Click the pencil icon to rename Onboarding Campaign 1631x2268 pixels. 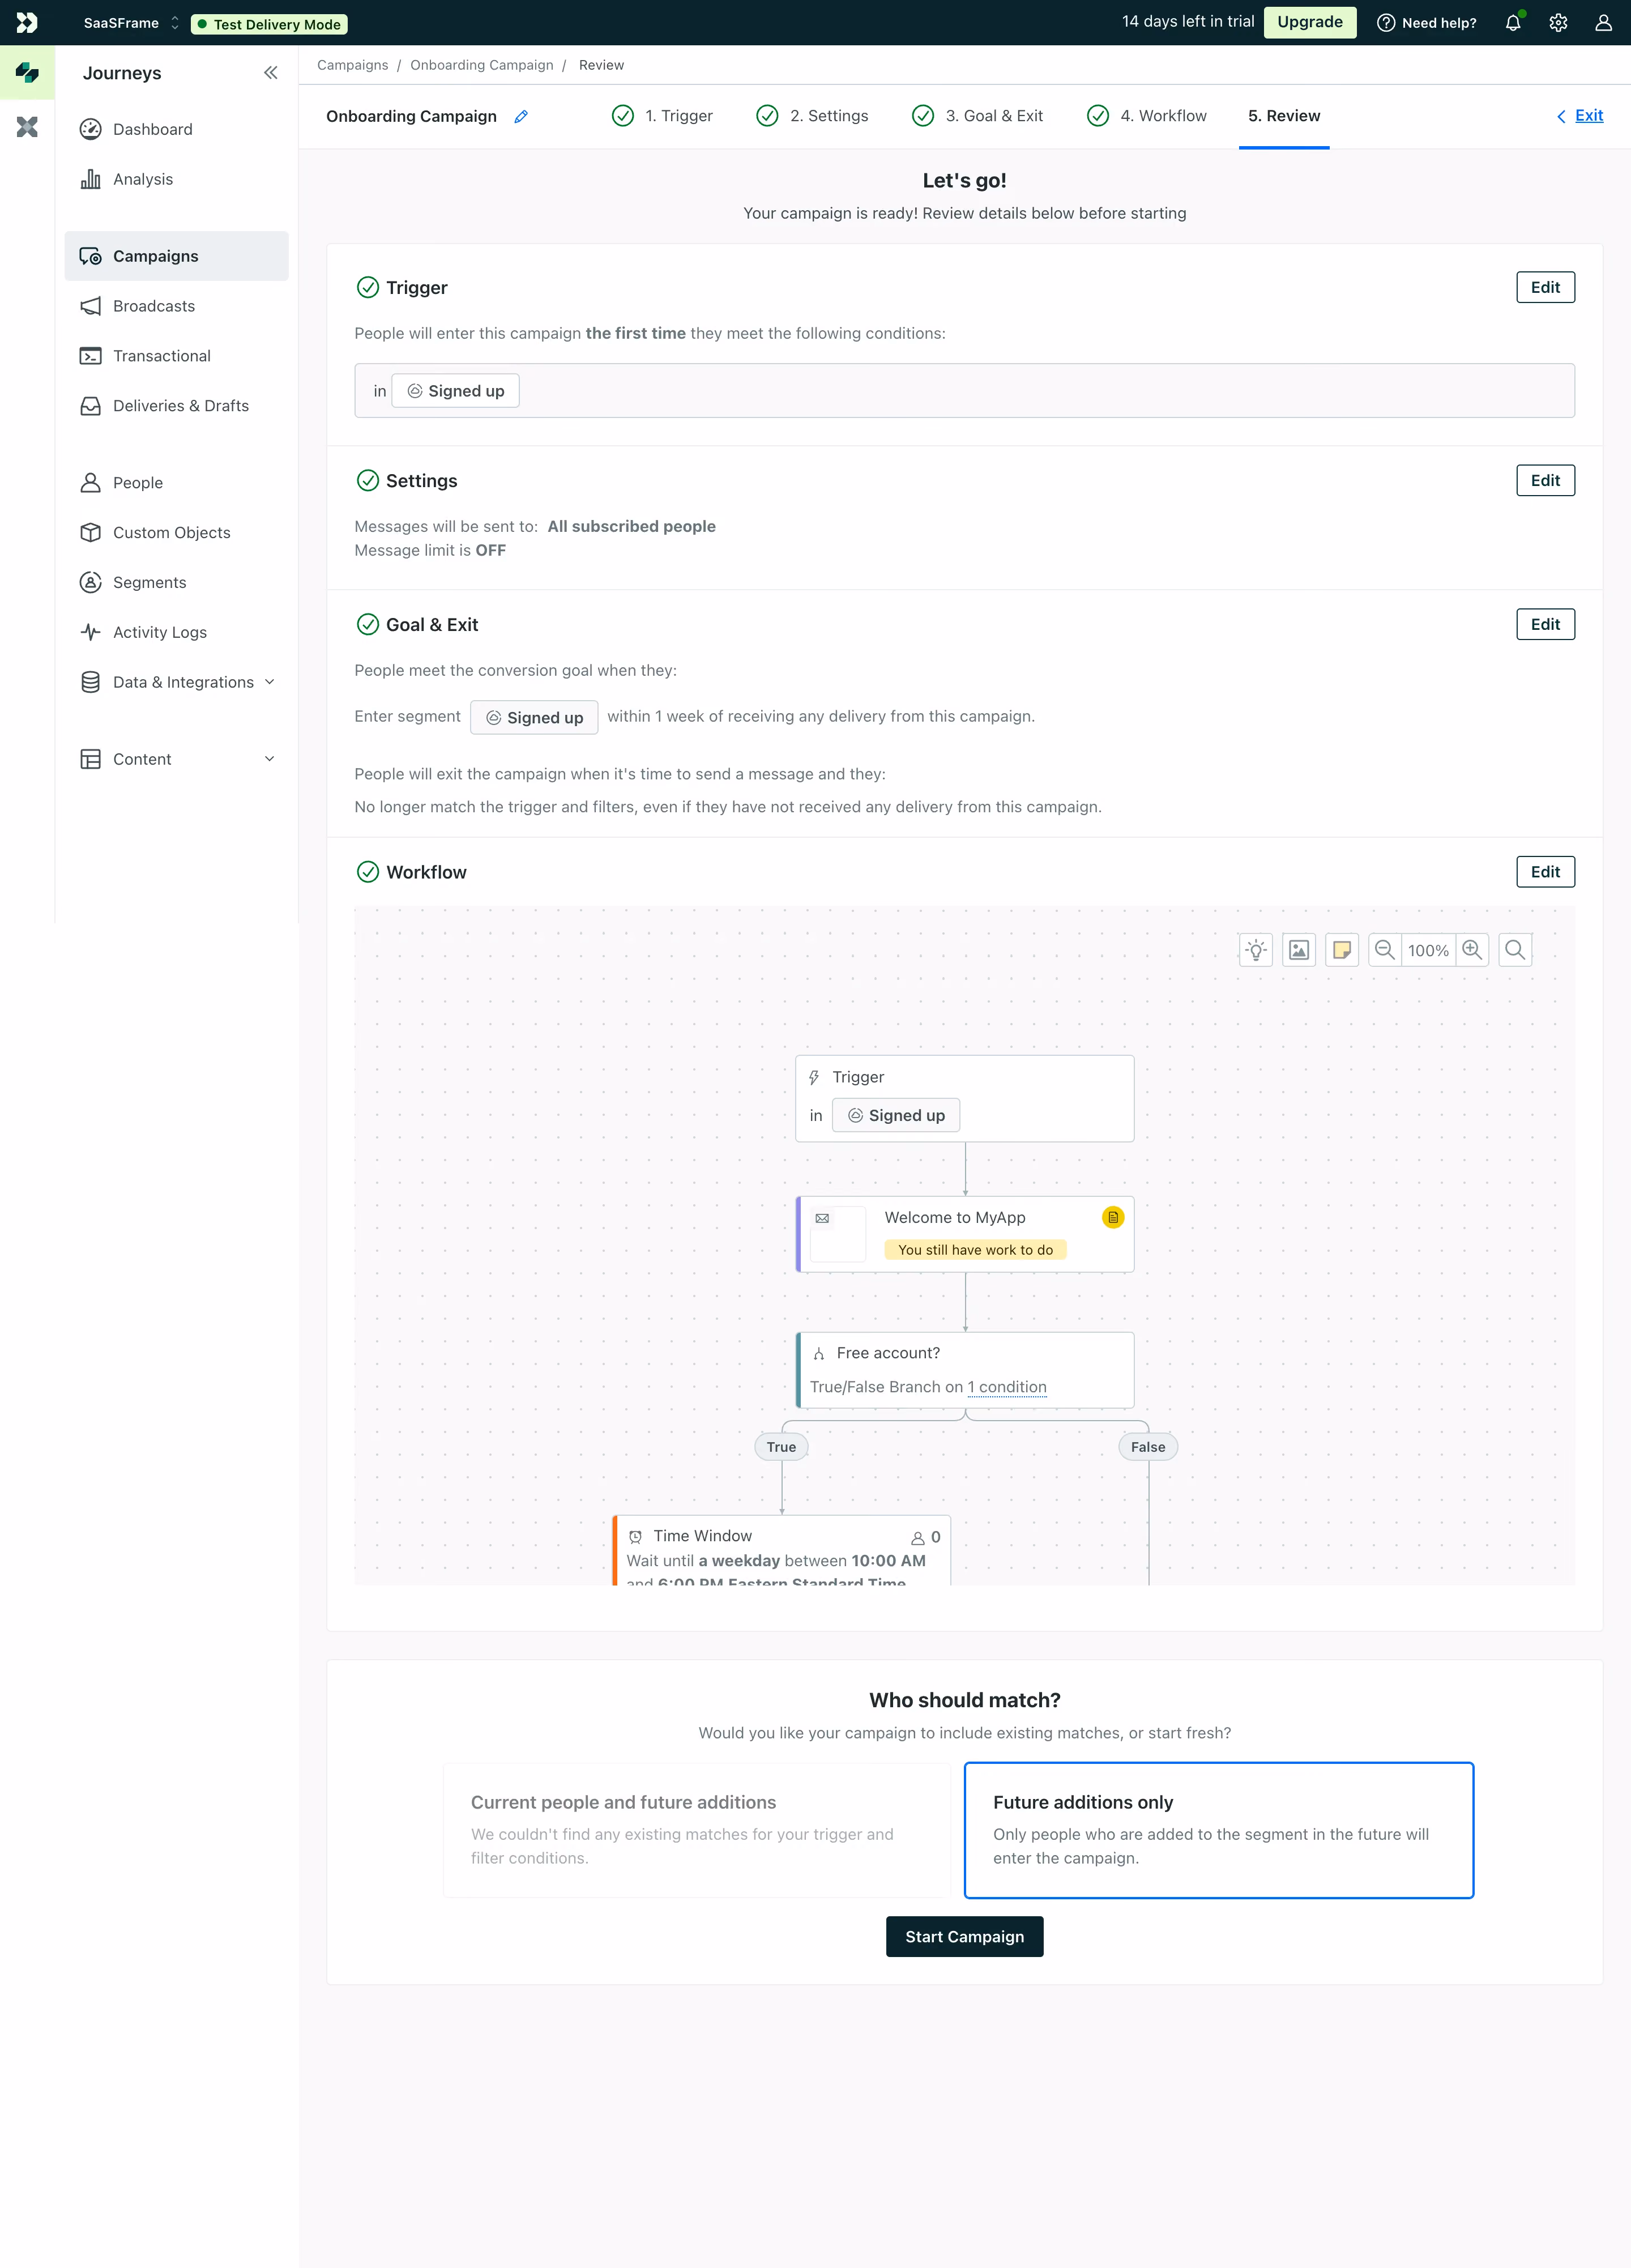tap(521, 117)
